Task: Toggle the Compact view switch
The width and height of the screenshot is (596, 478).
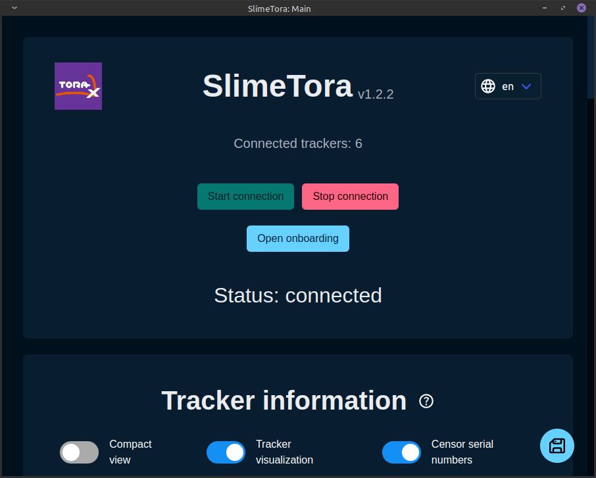Action: pyautogui.click(x=79, y=452)
